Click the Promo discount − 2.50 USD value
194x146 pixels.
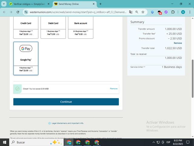pos(175,39)
